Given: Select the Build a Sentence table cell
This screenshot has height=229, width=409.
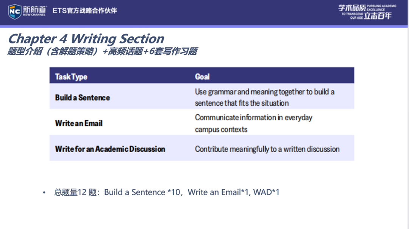Looking at the screenshot, I should 83,97.
